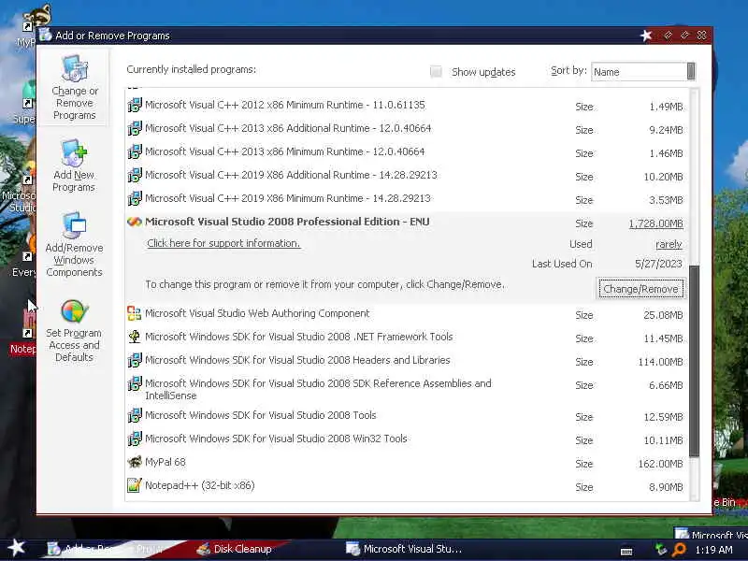Click the programs list scrollbar thumb
The width and height of the screenshot is (748, 561).
pos(694,361)
